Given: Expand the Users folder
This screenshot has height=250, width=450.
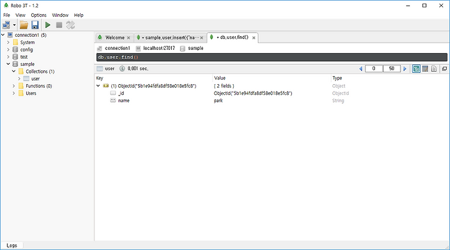Looking at the screenshot, I should [14, 93].
